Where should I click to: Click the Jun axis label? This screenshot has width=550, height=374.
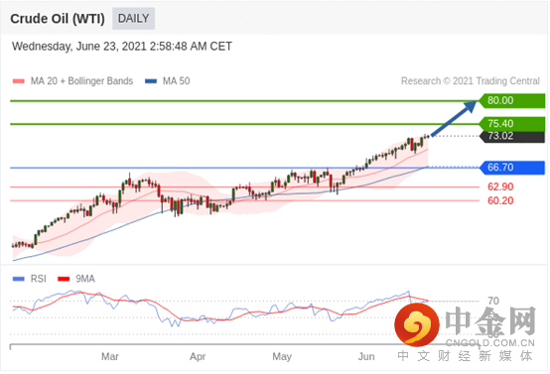click(x=366, y=357)
